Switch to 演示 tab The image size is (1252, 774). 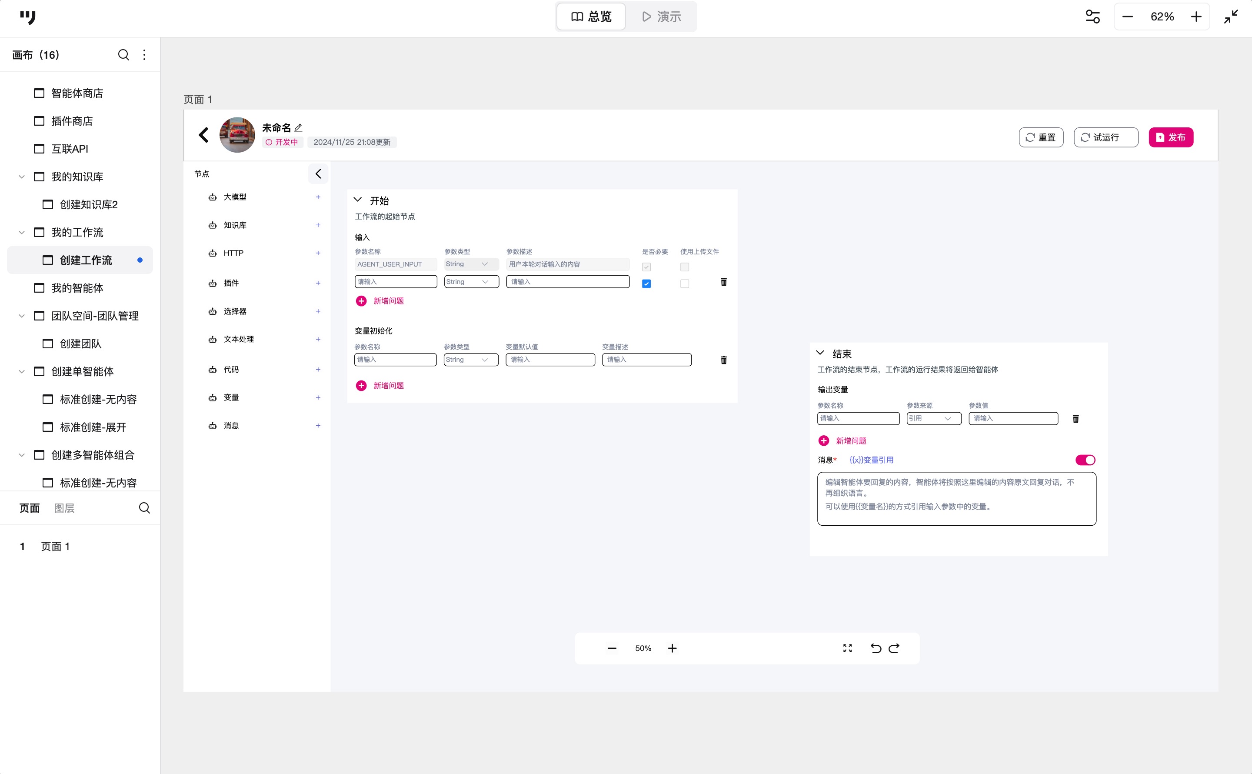[661, 17]
